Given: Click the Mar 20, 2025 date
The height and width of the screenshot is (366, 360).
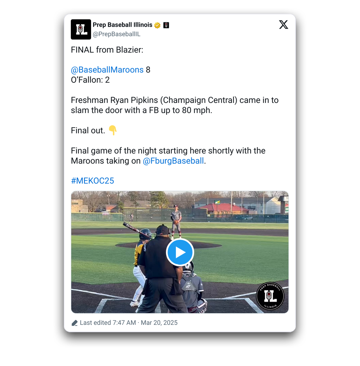Looking at the screenshot, I should 159,323.
